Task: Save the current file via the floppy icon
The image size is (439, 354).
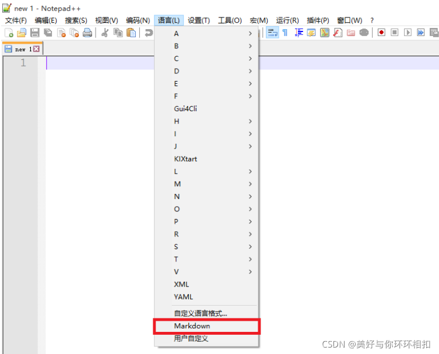Action: point(35,33)
